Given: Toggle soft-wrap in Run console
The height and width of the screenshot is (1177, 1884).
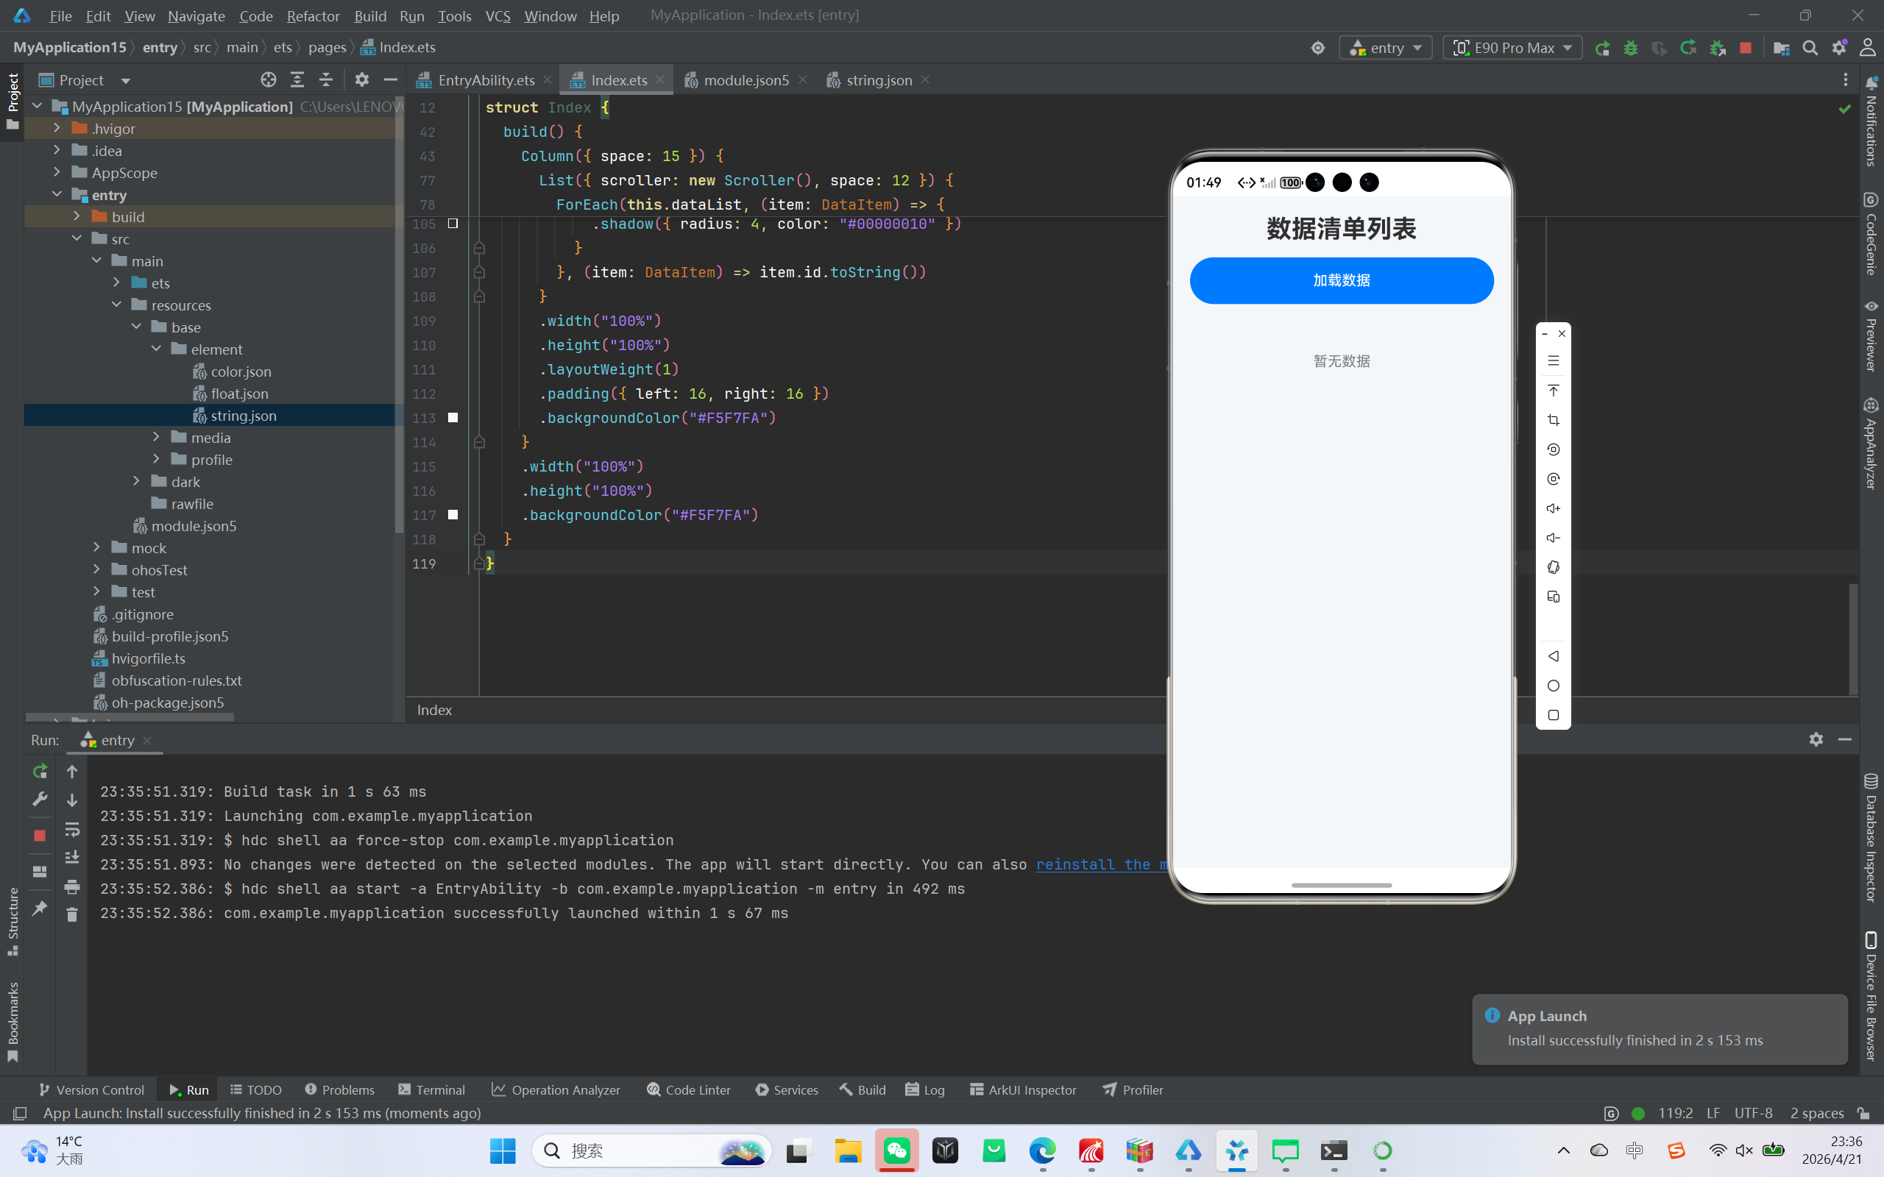Looking at the screenshot, I should point(71,830).
